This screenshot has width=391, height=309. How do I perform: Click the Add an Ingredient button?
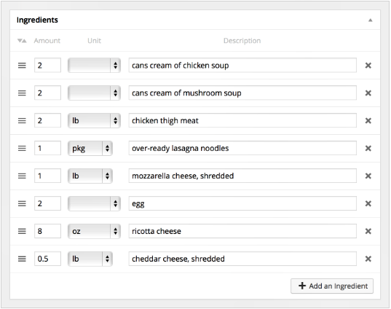click(x=332, y=286)
